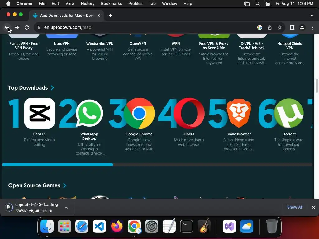This screenshot has height=239, width=319.
Task: Open Safari from the Dock
Action: coord(82,226)
